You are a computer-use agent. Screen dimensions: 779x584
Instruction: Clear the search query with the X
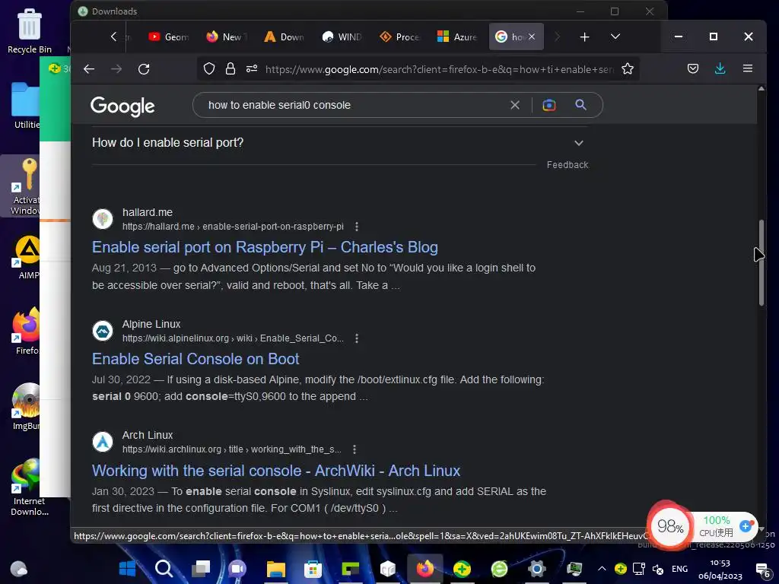pos(515,105)
